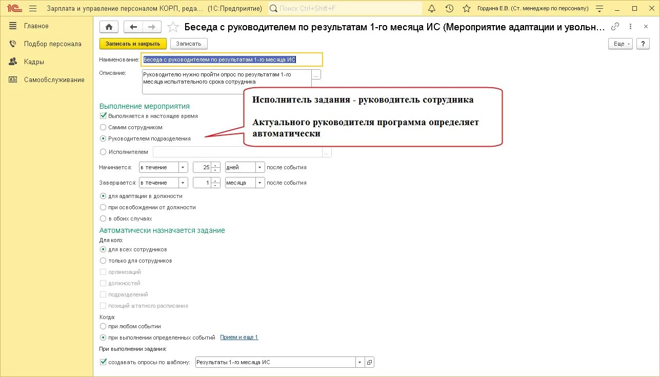Select the при любом событии option
The image size is (660, 377).
tap(103, 326)
